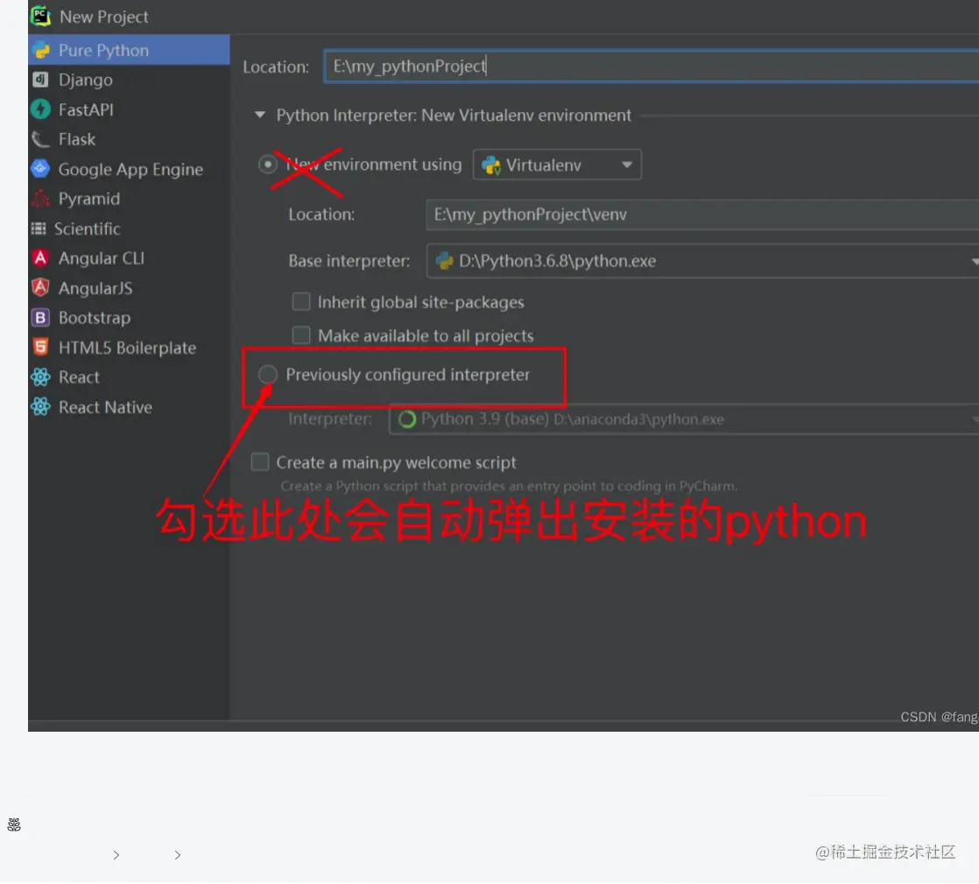The height and width of the screenshot is (884, 979).
Task: Click the Base interpreter: label
Action: 349,261
